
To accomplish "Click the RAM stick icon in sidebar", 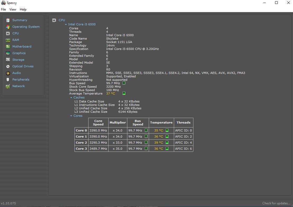I will (8, 40).
